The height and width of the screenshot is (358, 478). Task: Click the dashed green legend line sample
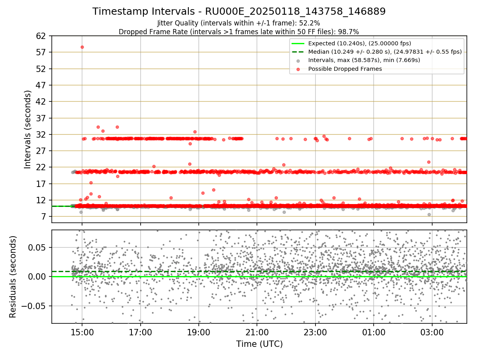coord(298,52)
